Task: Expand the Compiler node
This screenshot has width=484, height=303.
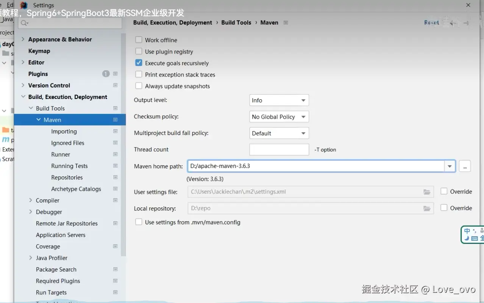Action: (31, 200)
